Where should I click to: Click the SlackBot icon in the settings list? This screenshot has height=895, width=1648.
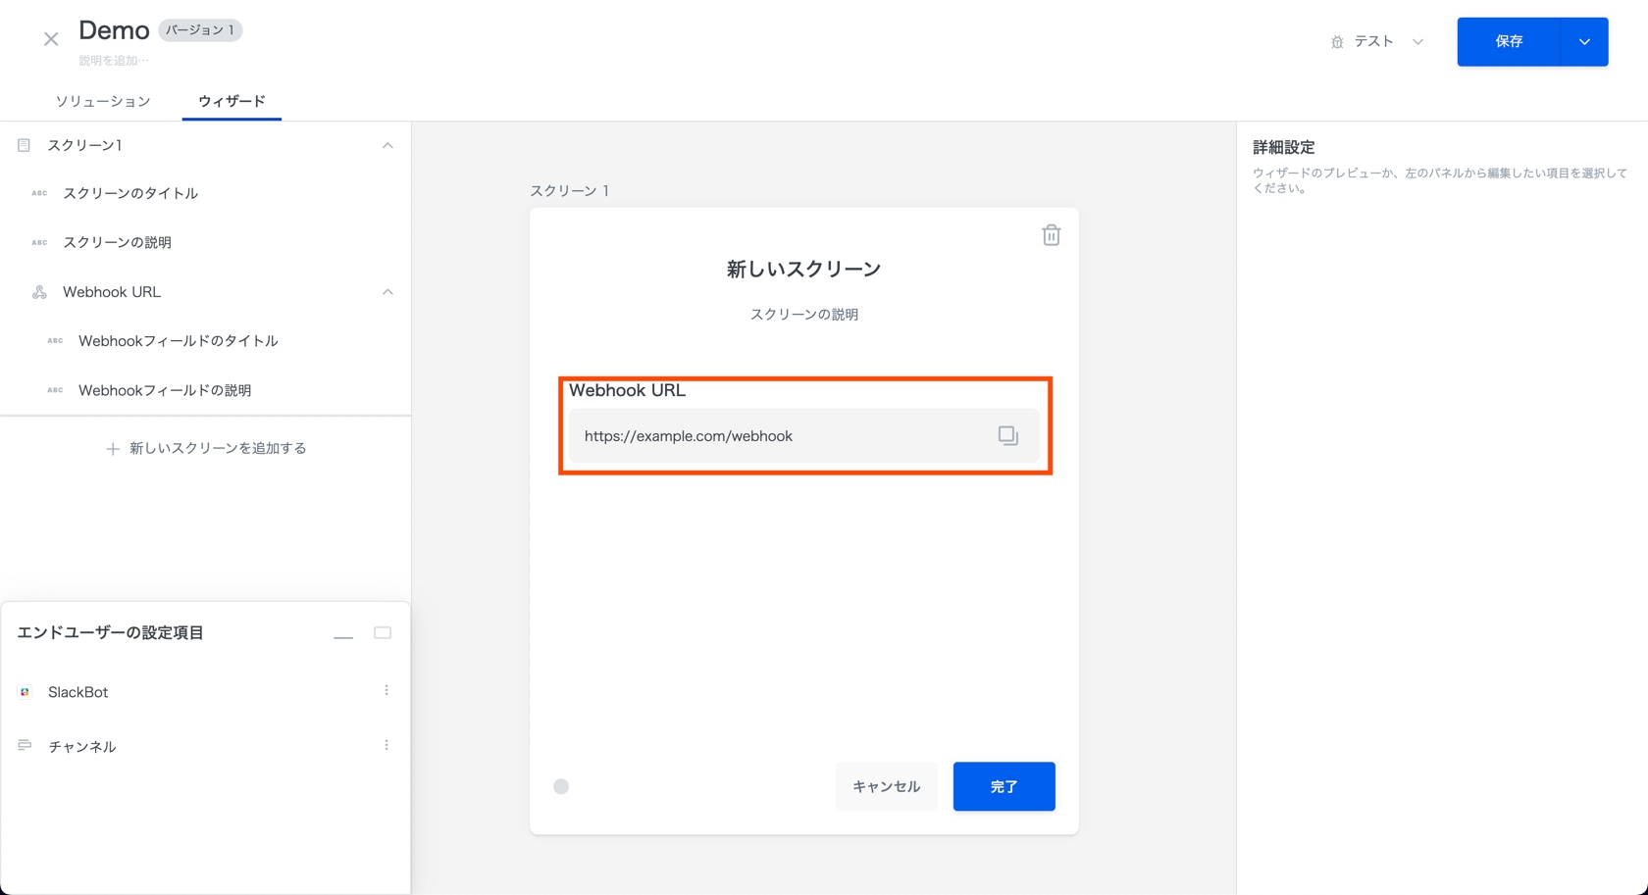point(26,692)
